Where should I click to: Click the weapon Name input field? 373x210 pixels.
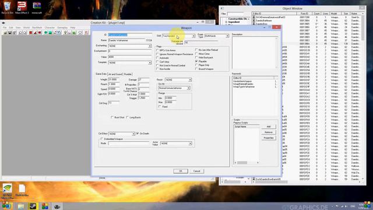coord(126,40)
